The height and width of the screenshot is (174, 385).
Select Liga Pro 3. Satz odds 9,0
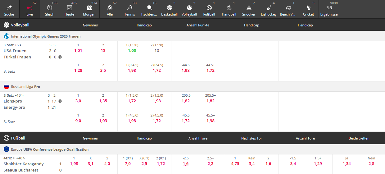pyautogui.click(x=78, y=121)
